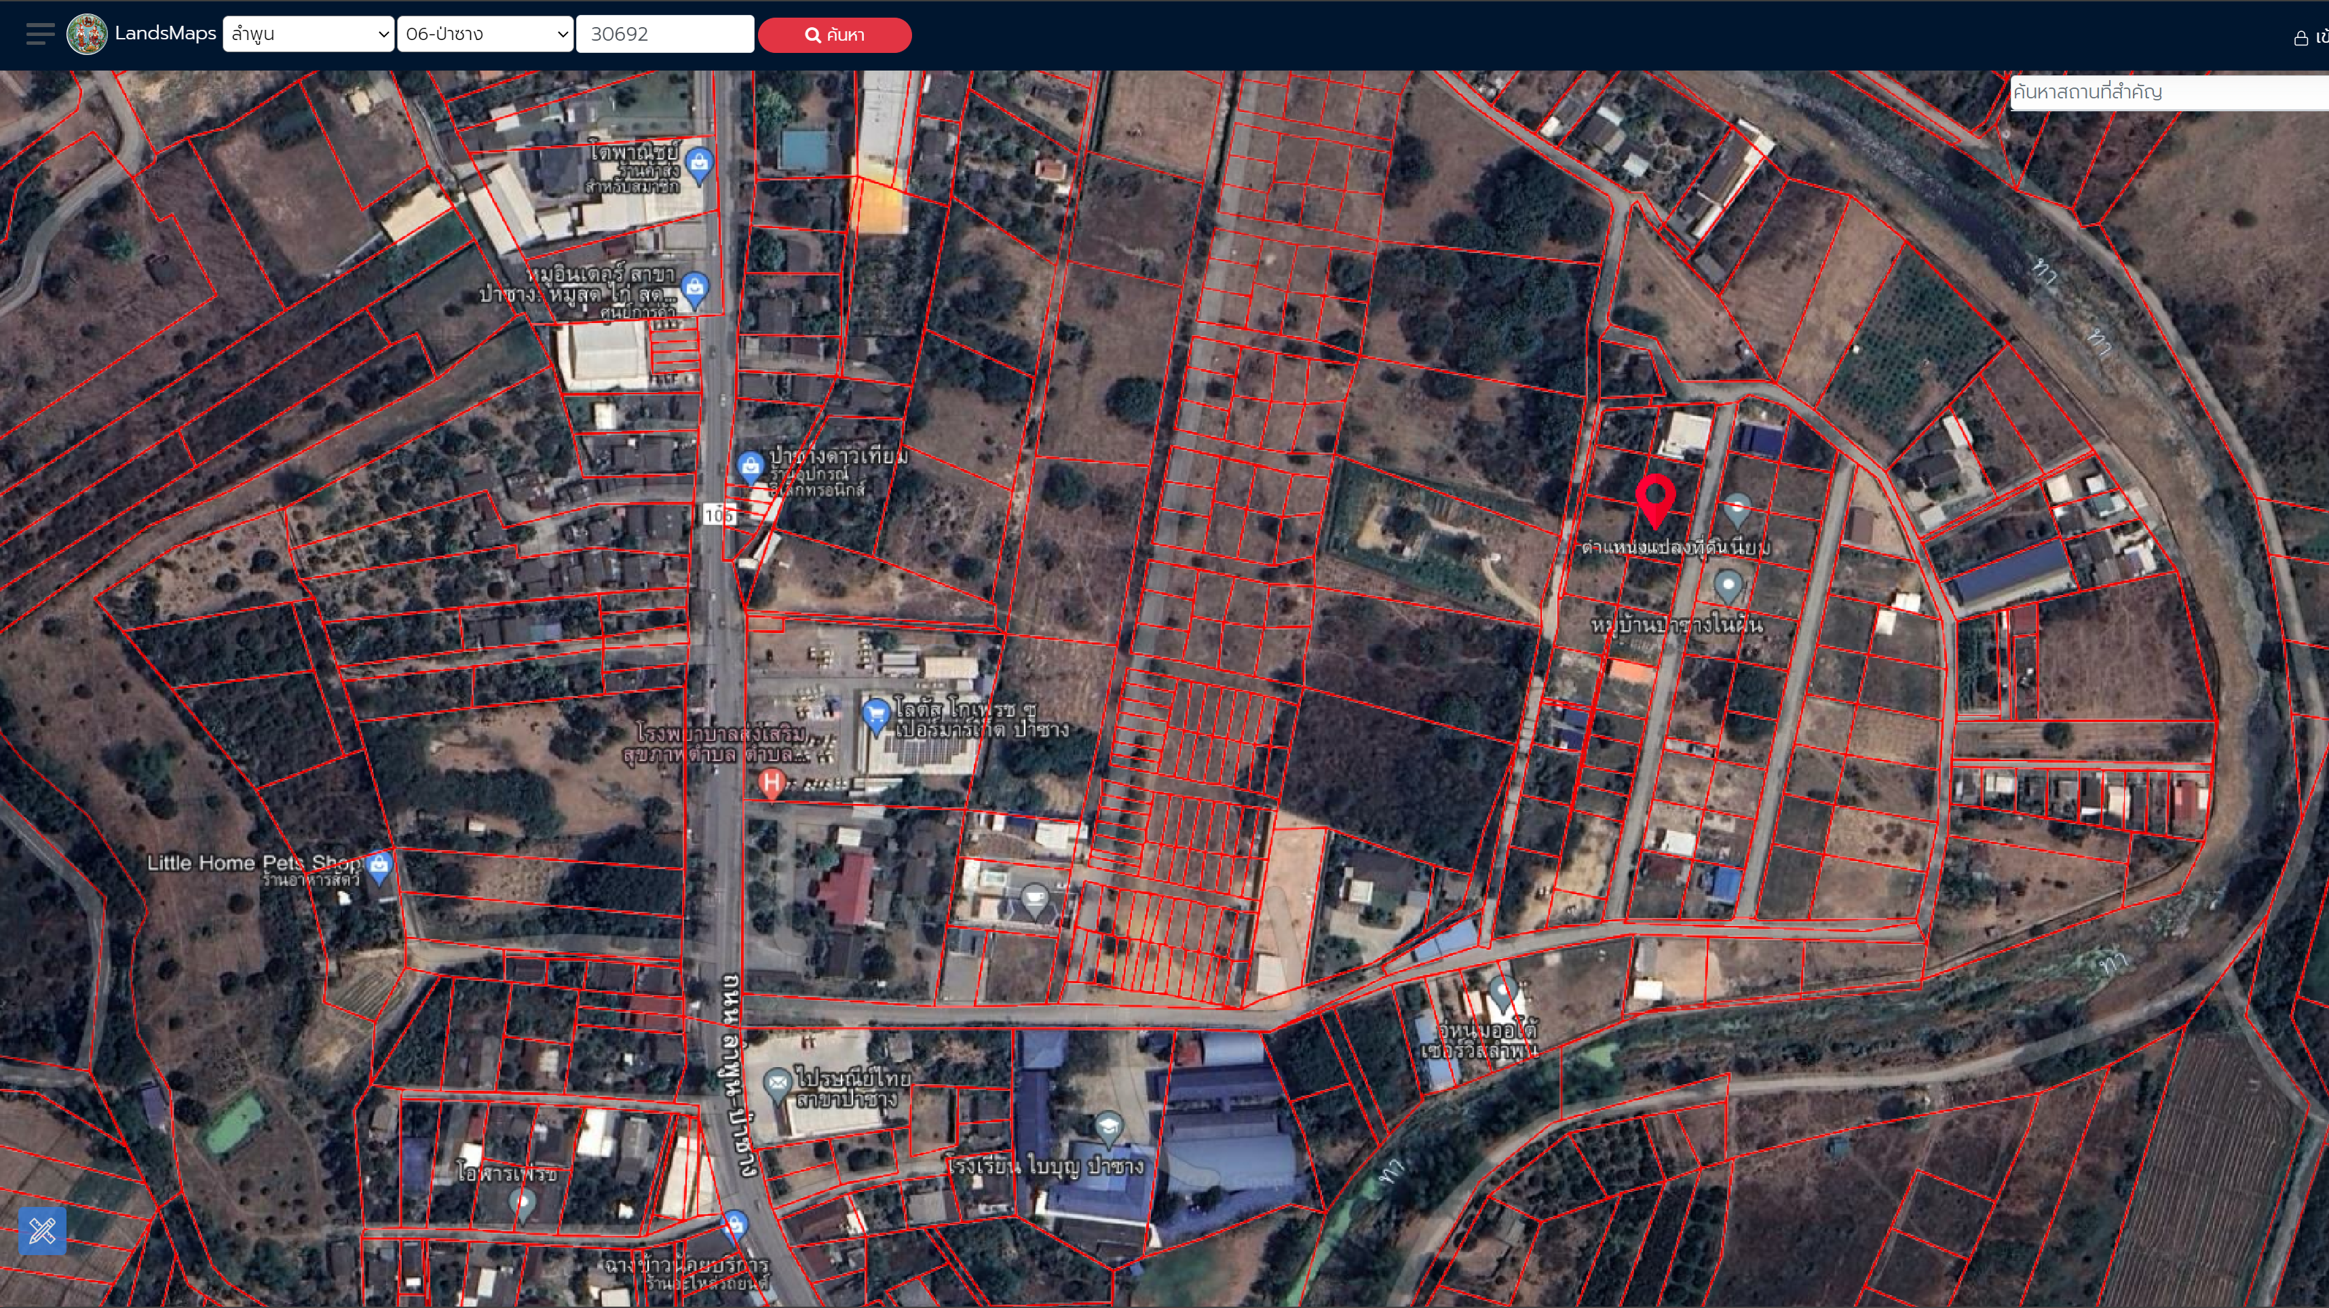Click the red land parcel location pin
Screen dimensions: 2329x1308
[1655, 500]
